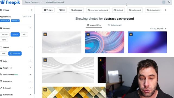Viewport: 174px width, 98px height.
Task: Show more suggestions with right arrow
Action: click(166, 10)
